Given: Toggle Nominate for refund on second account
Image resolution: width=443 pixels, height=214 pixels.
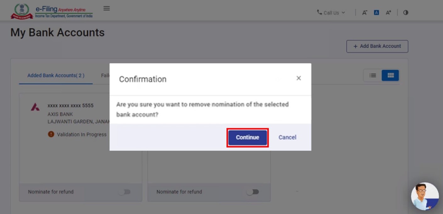Looking at the screenshot, I should point(253,192).
